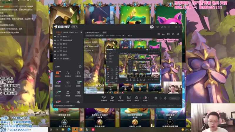Image resolution: width=235 pixels, height=132 pixels.
Task: Select the 云顶之弈 scene tab
Action: pyautogui.click(x=59, y=32)
